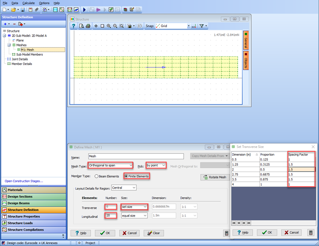The width and height of the screenshot is (319, 246).
Task: Select the Finite Elements radio button
Action: (x=126, y=176)
